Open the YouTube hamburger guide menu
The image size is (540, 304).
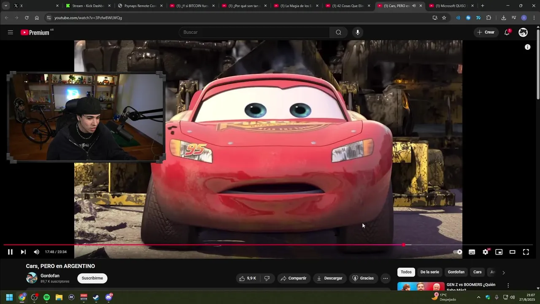(11, 32)
